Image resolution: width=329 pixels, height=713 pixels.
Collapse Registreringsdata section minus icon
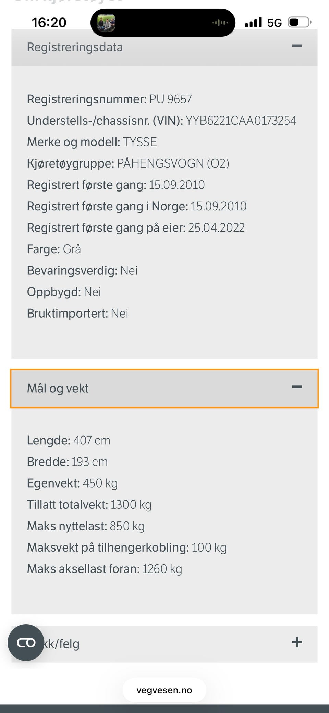tap(297, 46)
